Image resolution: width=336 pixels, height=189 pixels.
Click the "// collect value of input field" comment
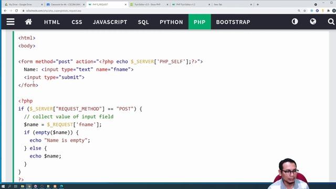69,117
